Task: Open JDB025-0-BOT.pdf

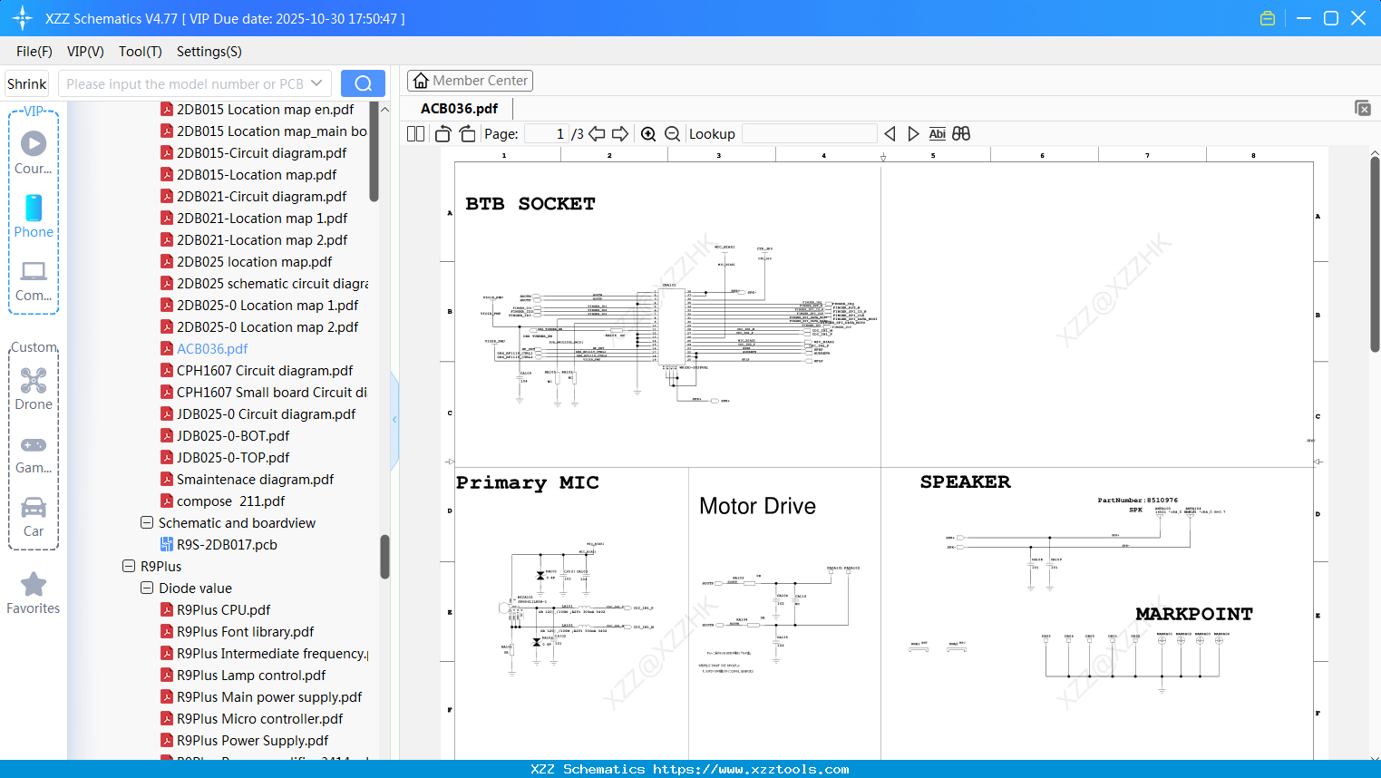Action: 233,436
